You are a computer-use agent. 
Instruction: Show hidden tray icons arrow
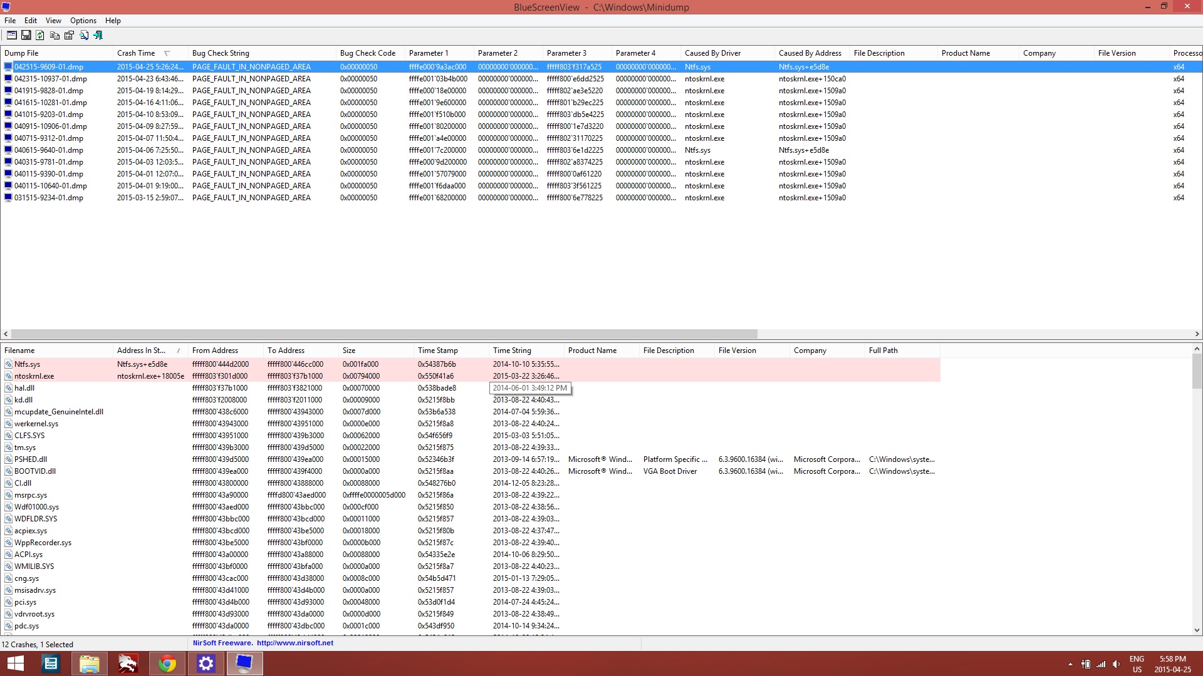click(x=1070, y=664)
